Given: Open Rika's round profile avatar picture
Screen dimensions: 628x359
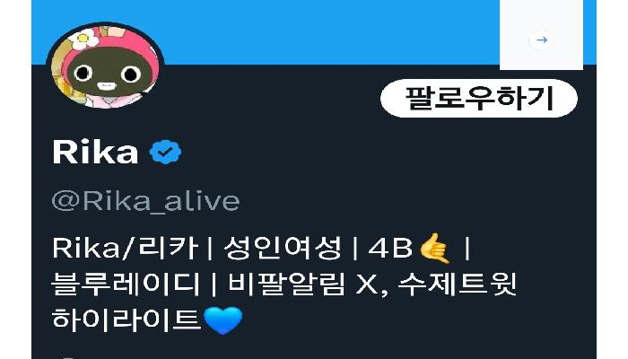Looking at the screenshot, I should pyautogui.click(x=105, y=66).
